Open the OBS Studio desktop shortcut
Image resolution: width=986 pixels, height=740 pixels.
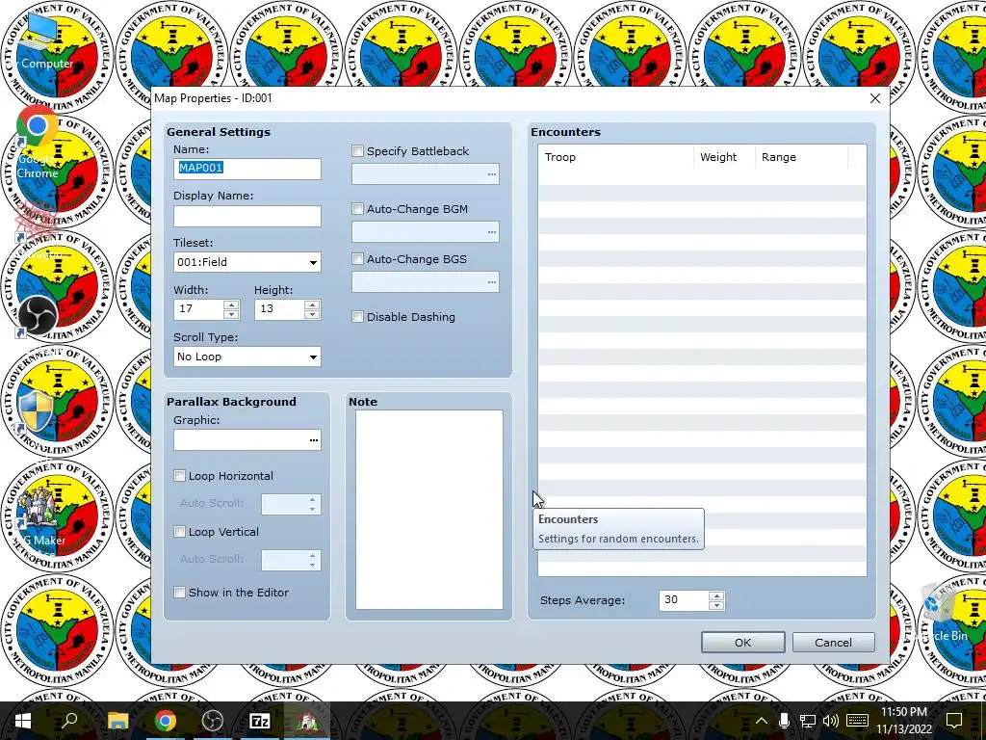38,317
